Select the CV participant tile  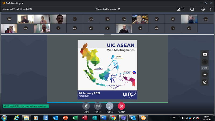(173, 28)
